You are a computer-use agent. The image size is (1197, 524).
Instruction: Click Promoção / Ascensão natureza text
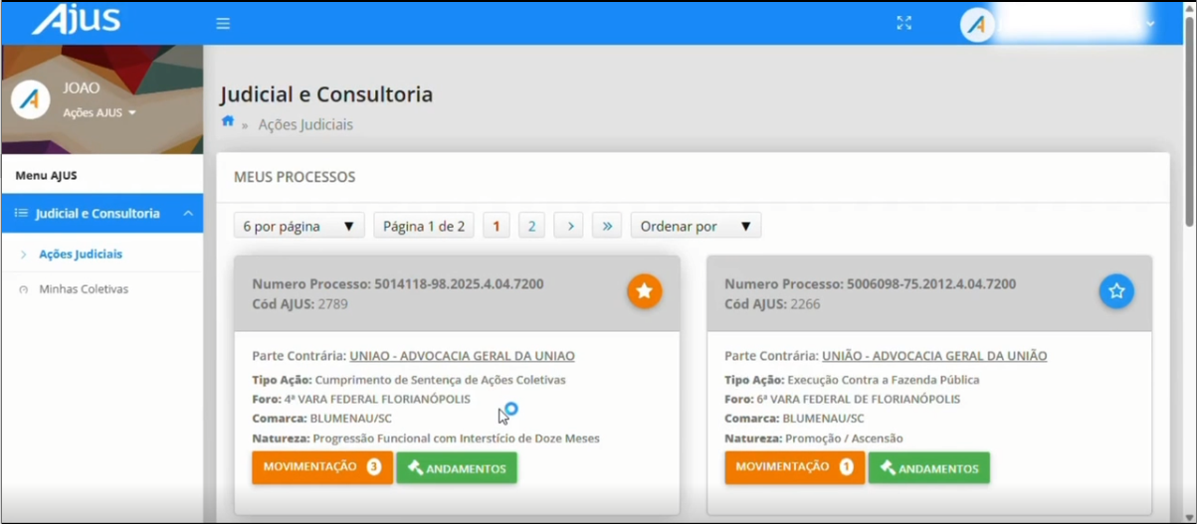coord(846,438)
